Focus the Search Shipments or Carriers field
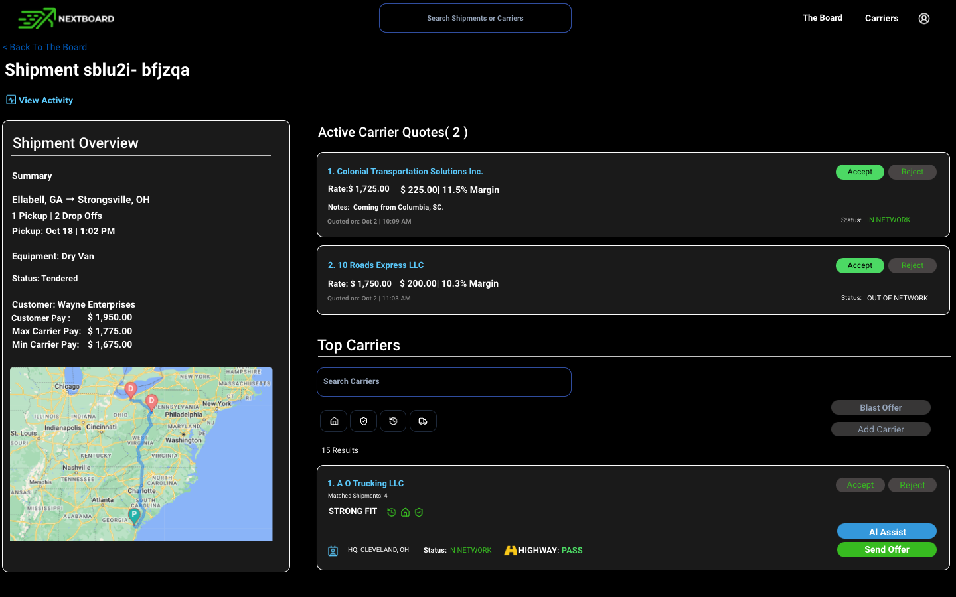The width and height of the screenshot is (956, 597). coord(475,18)
